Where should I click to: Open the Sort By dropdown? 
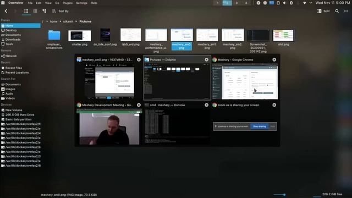tap(61, 11)
